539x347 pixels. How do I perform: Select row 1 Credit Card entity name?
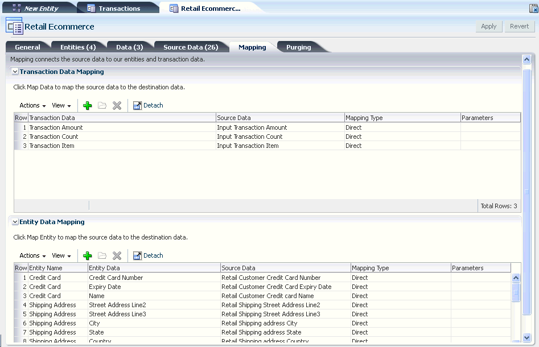pos(58,278)
